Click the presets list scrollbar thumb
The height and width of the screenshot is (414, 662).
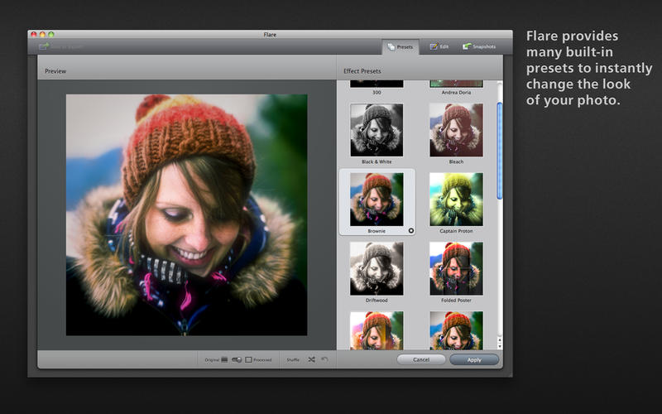tap(500, 151)
